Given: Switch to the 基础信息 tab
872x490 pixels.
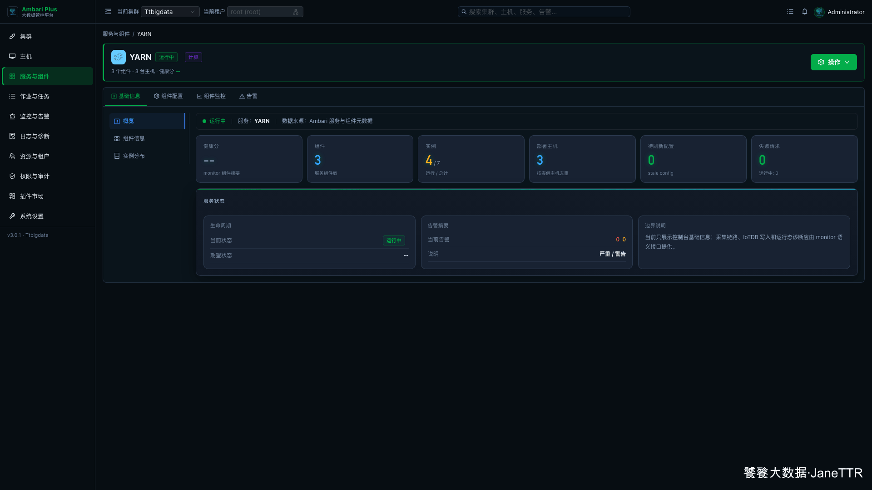Looking at the screenshot, I should coord(126,96).
